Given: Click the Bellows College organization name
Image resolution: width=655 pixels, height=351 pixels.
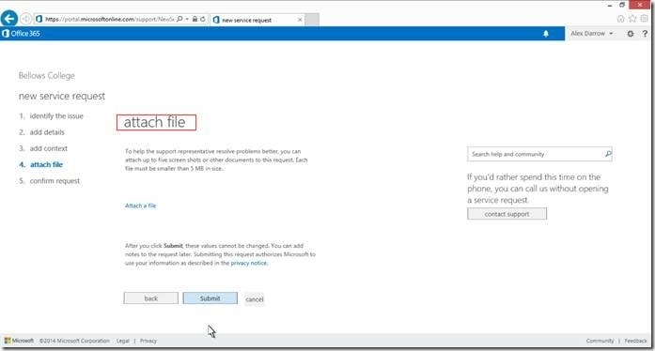Looking at the screenshot, I should pos(47,75).
